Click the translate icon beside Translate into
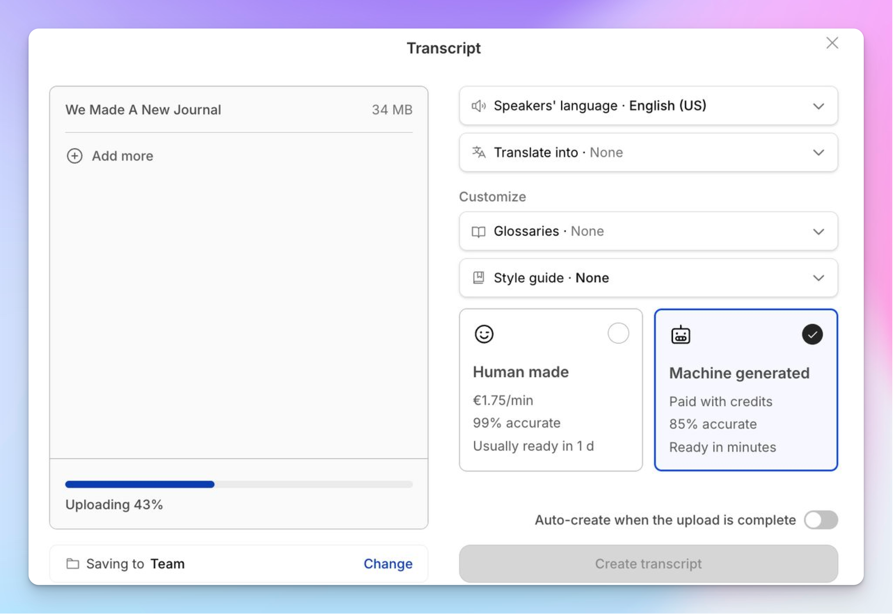893x614 pixels. 479,152
